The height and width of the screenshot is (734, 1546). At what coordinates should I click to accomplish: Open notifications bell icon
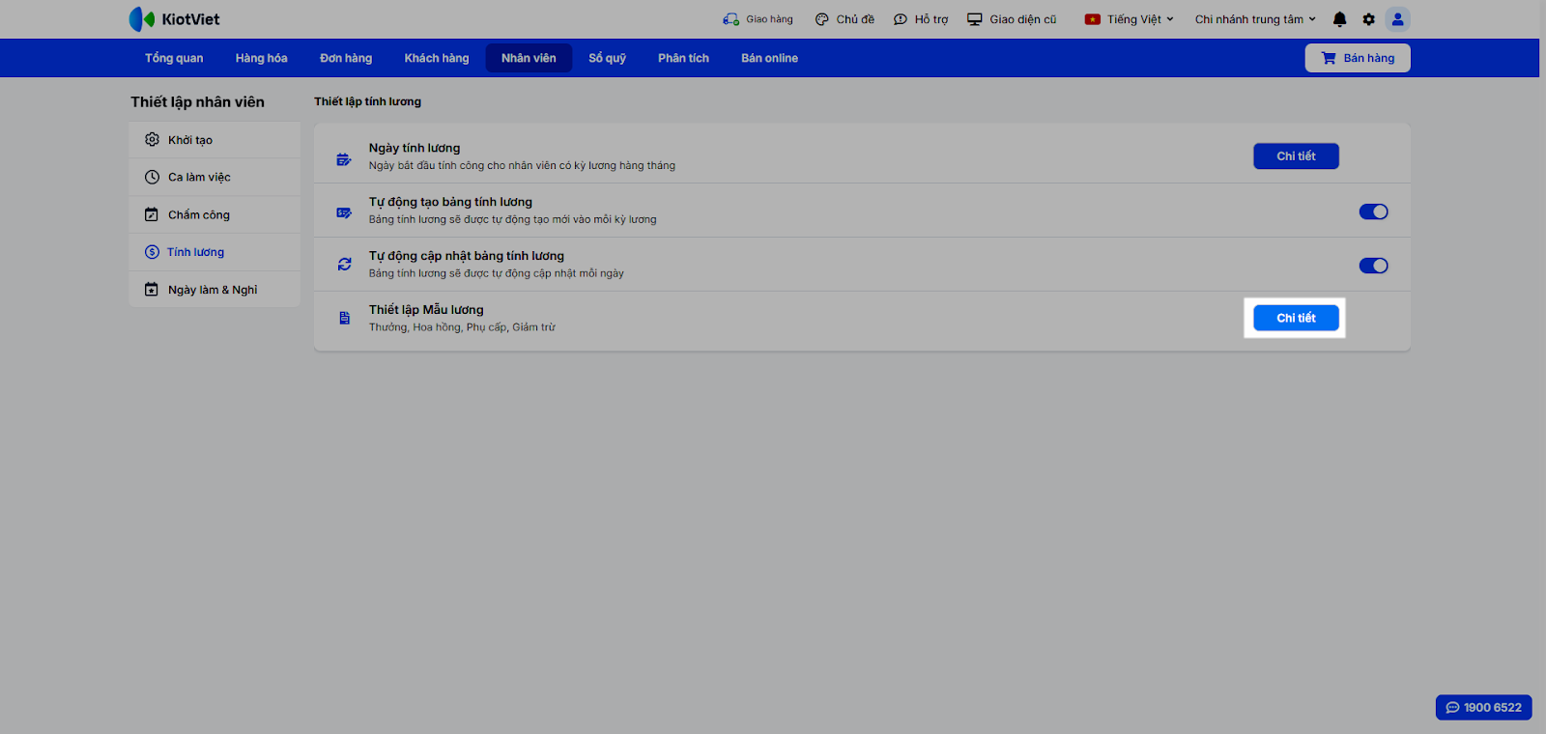click(x=1340, y=19)
